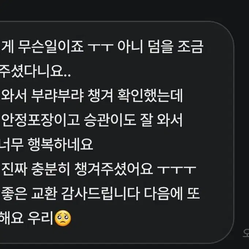Screen dimensions: 249x249
Task: Click the ㅜㅜㅜ symbols after 챙겨주셨어요
Action: 177,170
